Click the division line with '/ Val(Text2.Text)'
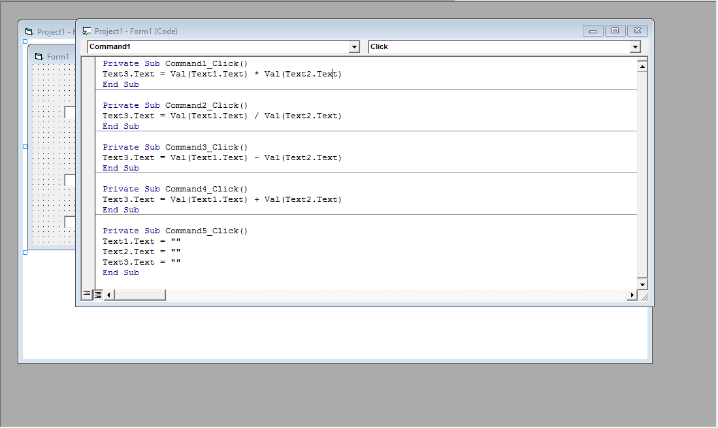This screenshot has height=428, width=718. 222,116
